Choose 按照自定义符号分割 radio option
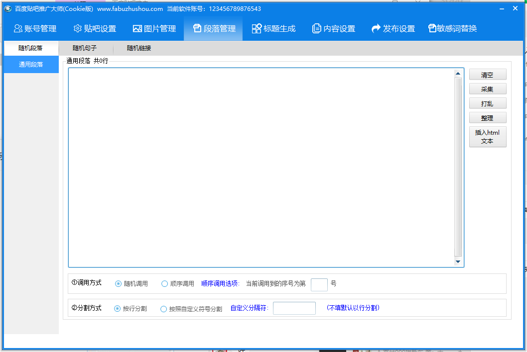 [164, 309]
